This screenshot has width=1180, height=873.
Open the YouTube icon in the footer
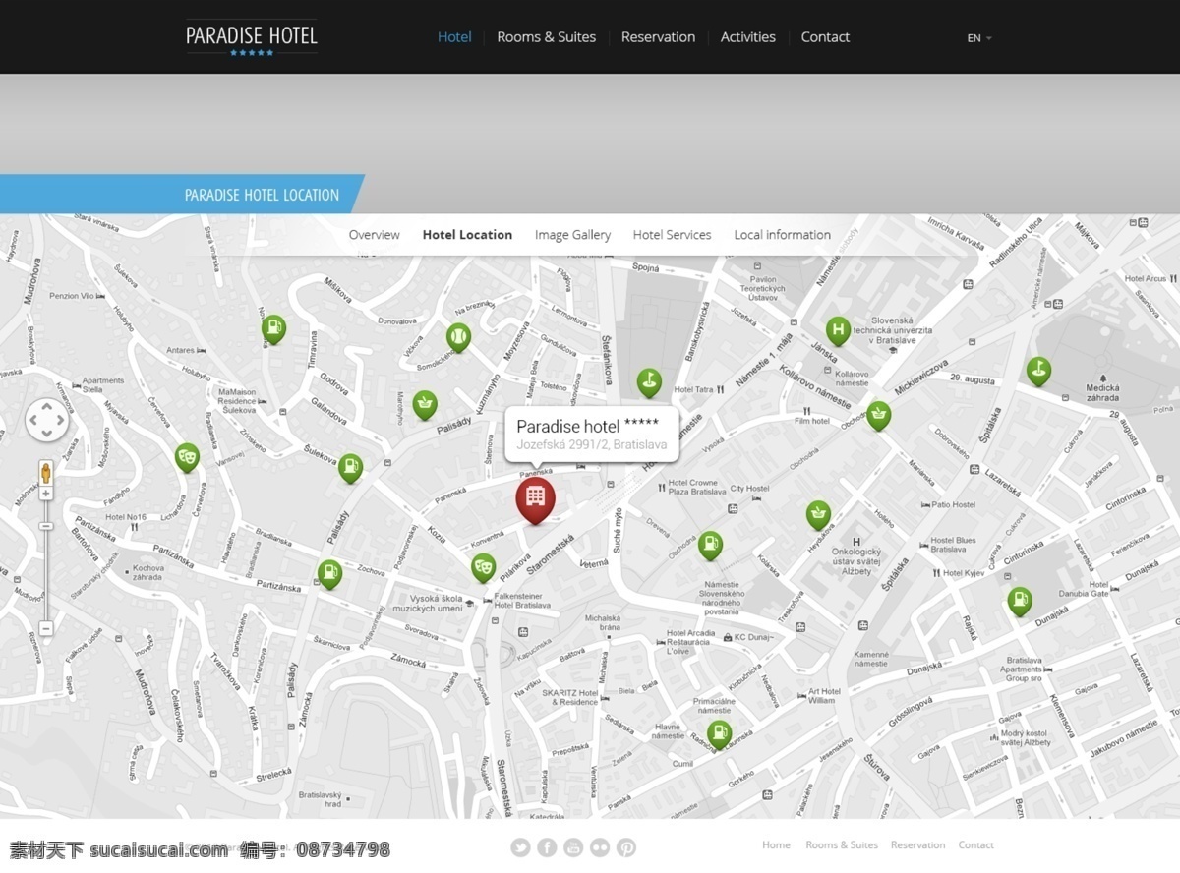pyautogui.click(x=573, y=847)
